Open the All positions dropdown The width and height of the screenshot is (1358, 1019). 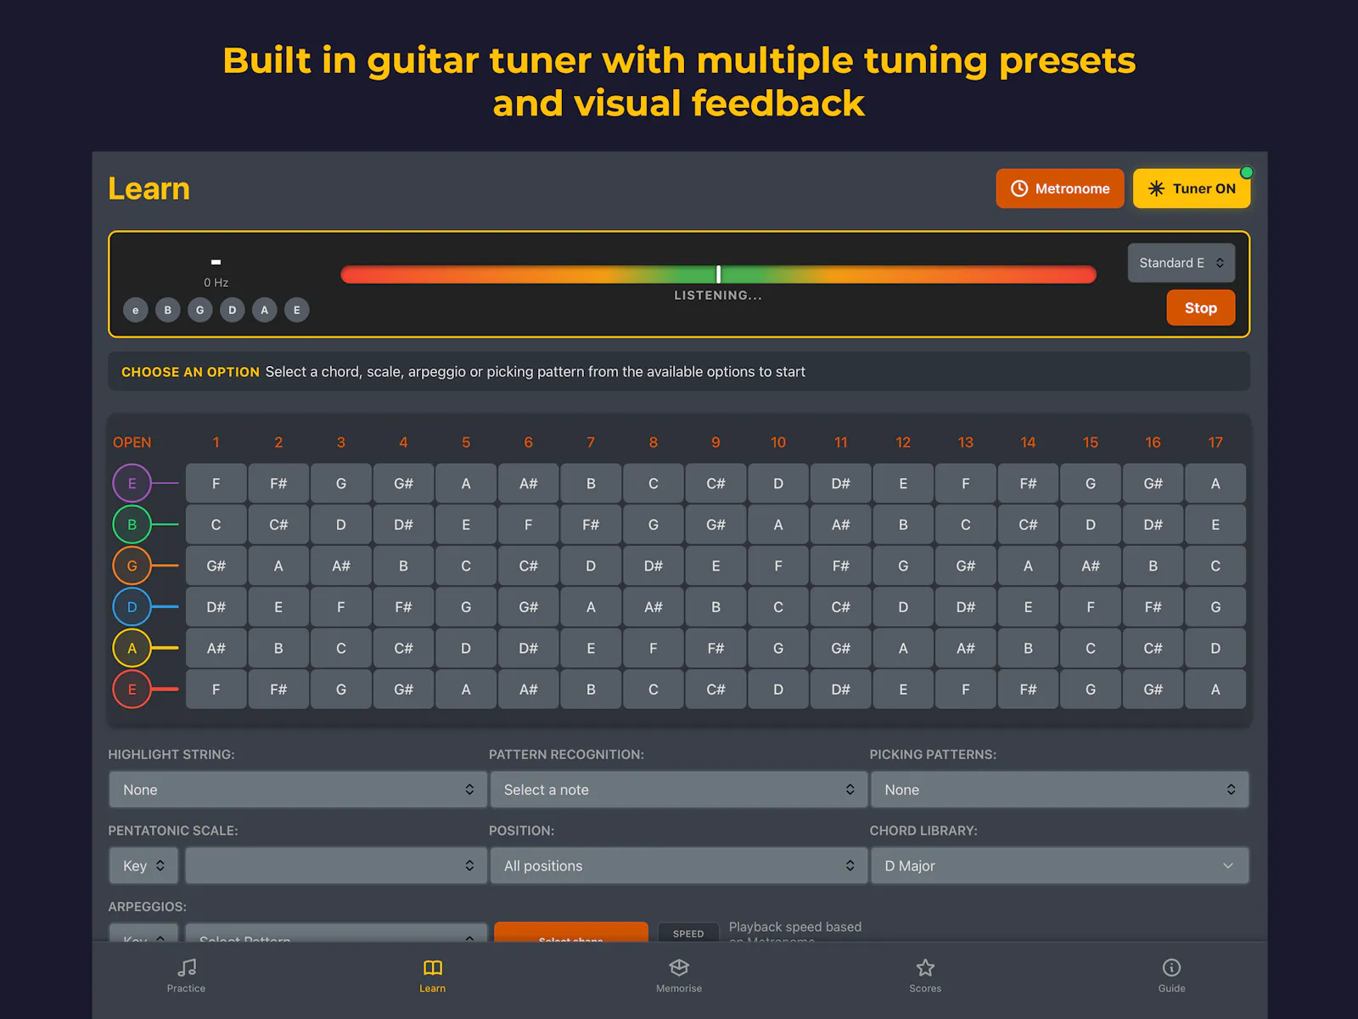(x=679, y=866)
